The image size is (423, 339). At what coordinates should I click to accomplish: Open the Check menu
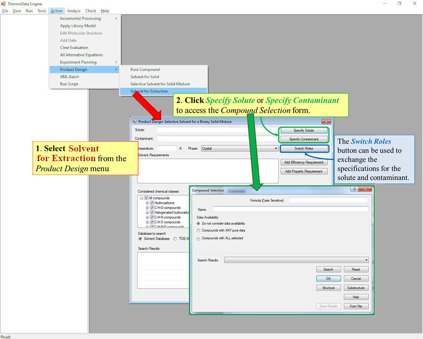(x=91, y=11)
